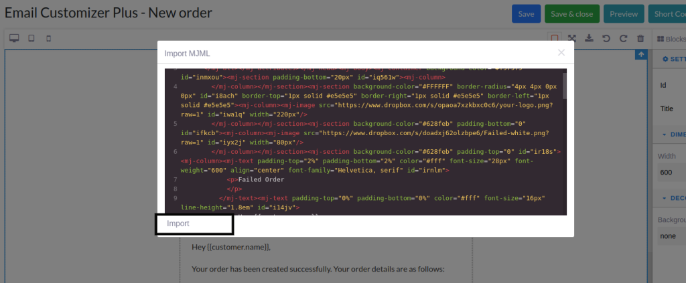The image size is (686, 283).
Task: Click the Width input field showing 600
Action: (x=672, y=172)
